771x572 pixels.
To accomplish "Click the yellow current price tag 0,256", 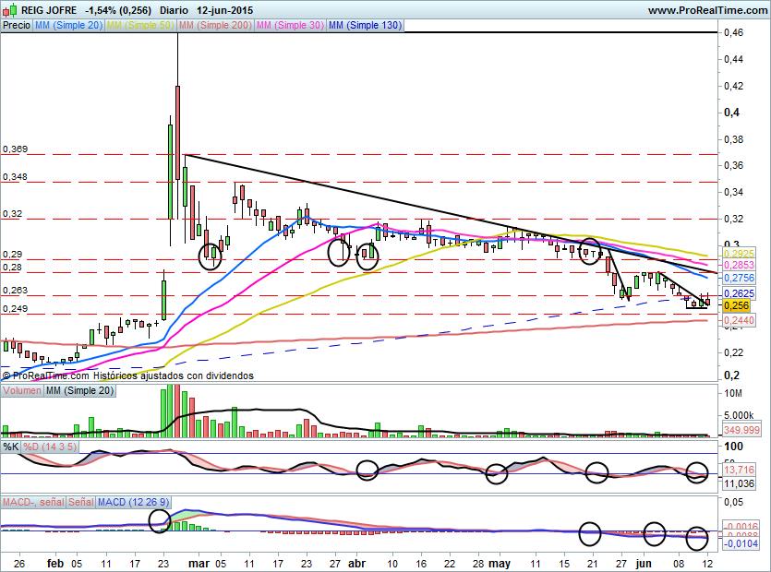I will (735, 304).
